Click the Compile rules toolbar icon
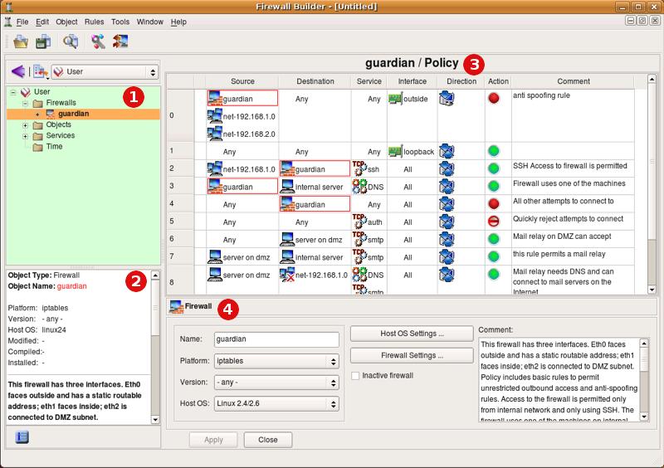 pyautogui.click(x=98, y=41)
